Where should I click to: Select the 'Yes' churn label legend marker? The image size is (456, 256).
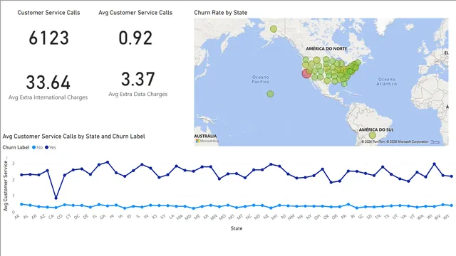tap(46, 147)
